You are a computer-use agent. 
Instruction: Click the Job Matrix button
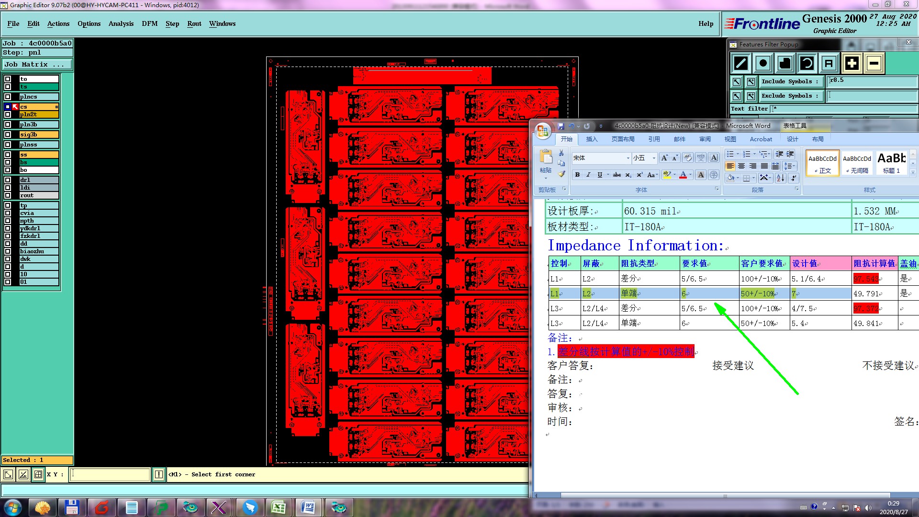37,64
